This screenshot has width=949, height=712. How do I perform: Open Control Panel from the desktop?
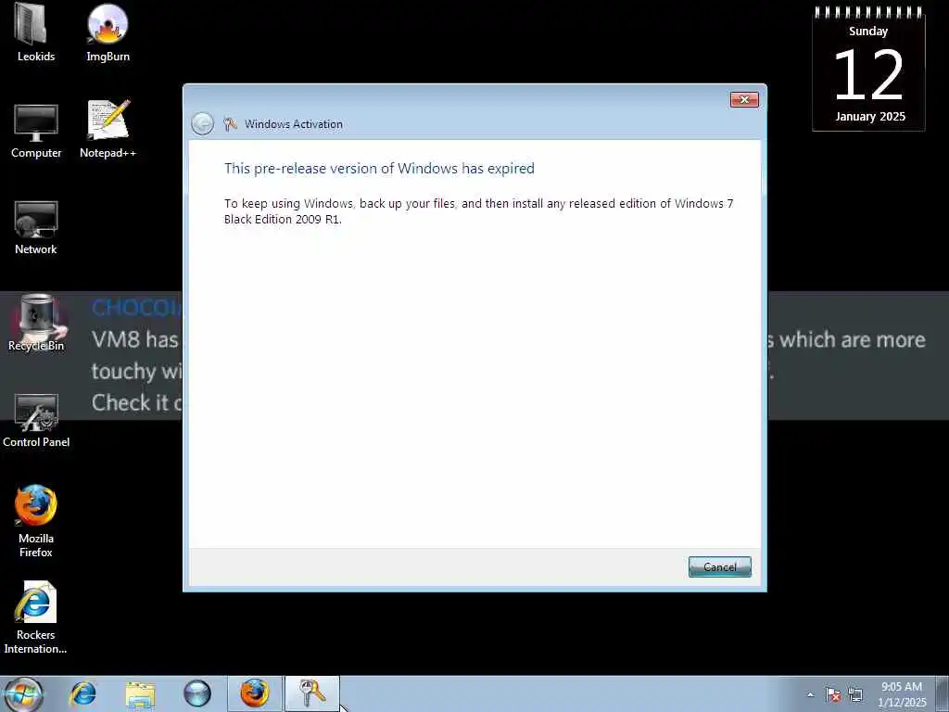(x=36, y=420)
